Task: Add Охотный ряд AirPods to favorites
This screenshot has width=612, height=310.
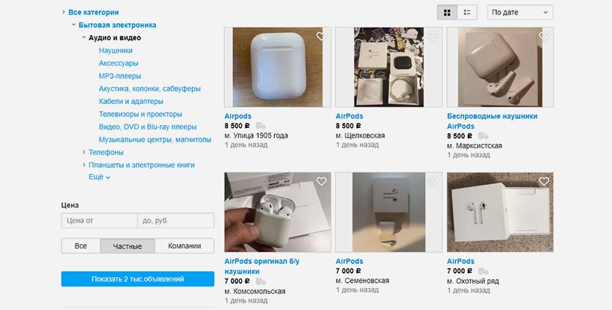Action: pyautogui.click(x=544, y=181)
